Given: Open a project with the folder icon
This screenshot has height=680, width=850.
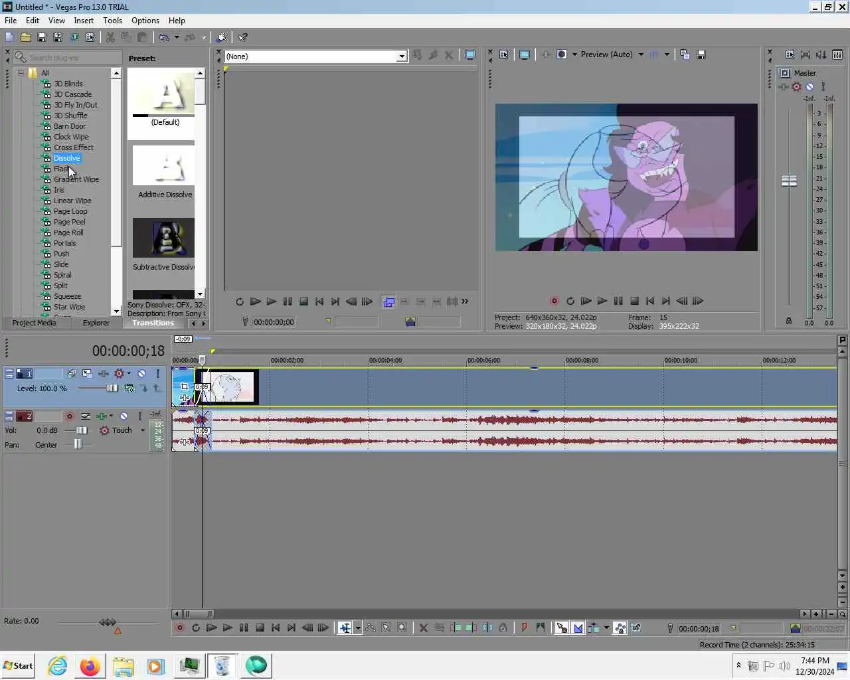Looking at the screenshot, I should [x=25, y=37].
